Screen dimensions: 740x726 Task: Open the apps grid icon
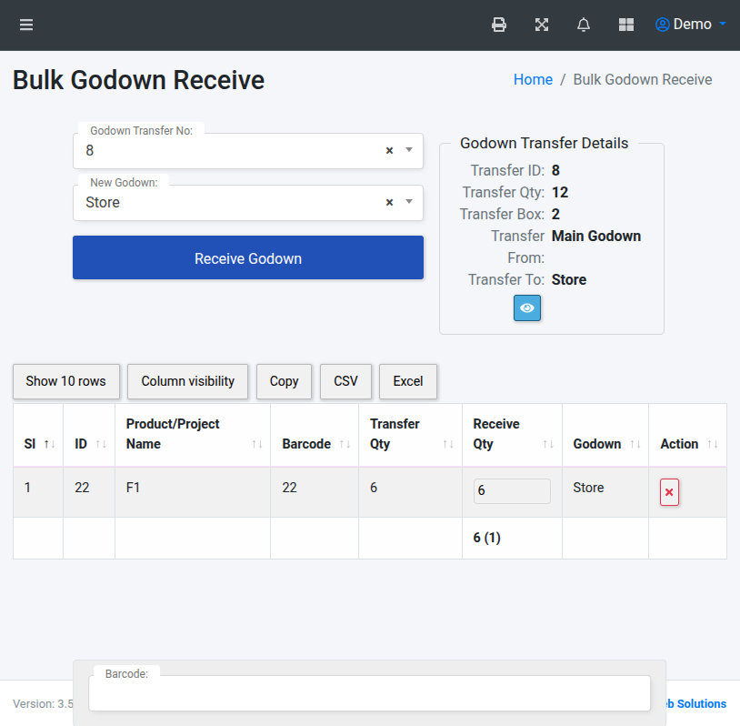tap(625, 25)
